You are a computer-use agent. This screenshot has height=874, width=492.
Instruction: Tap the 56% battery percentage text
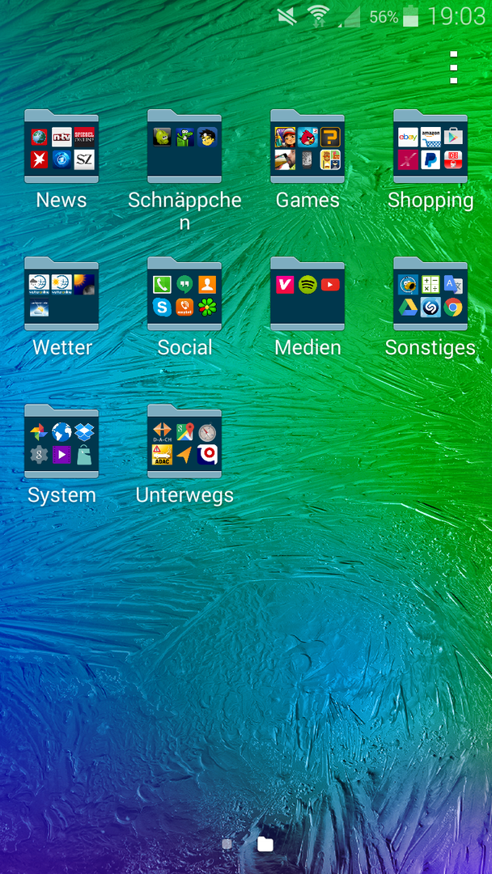[x=384, y=17]
